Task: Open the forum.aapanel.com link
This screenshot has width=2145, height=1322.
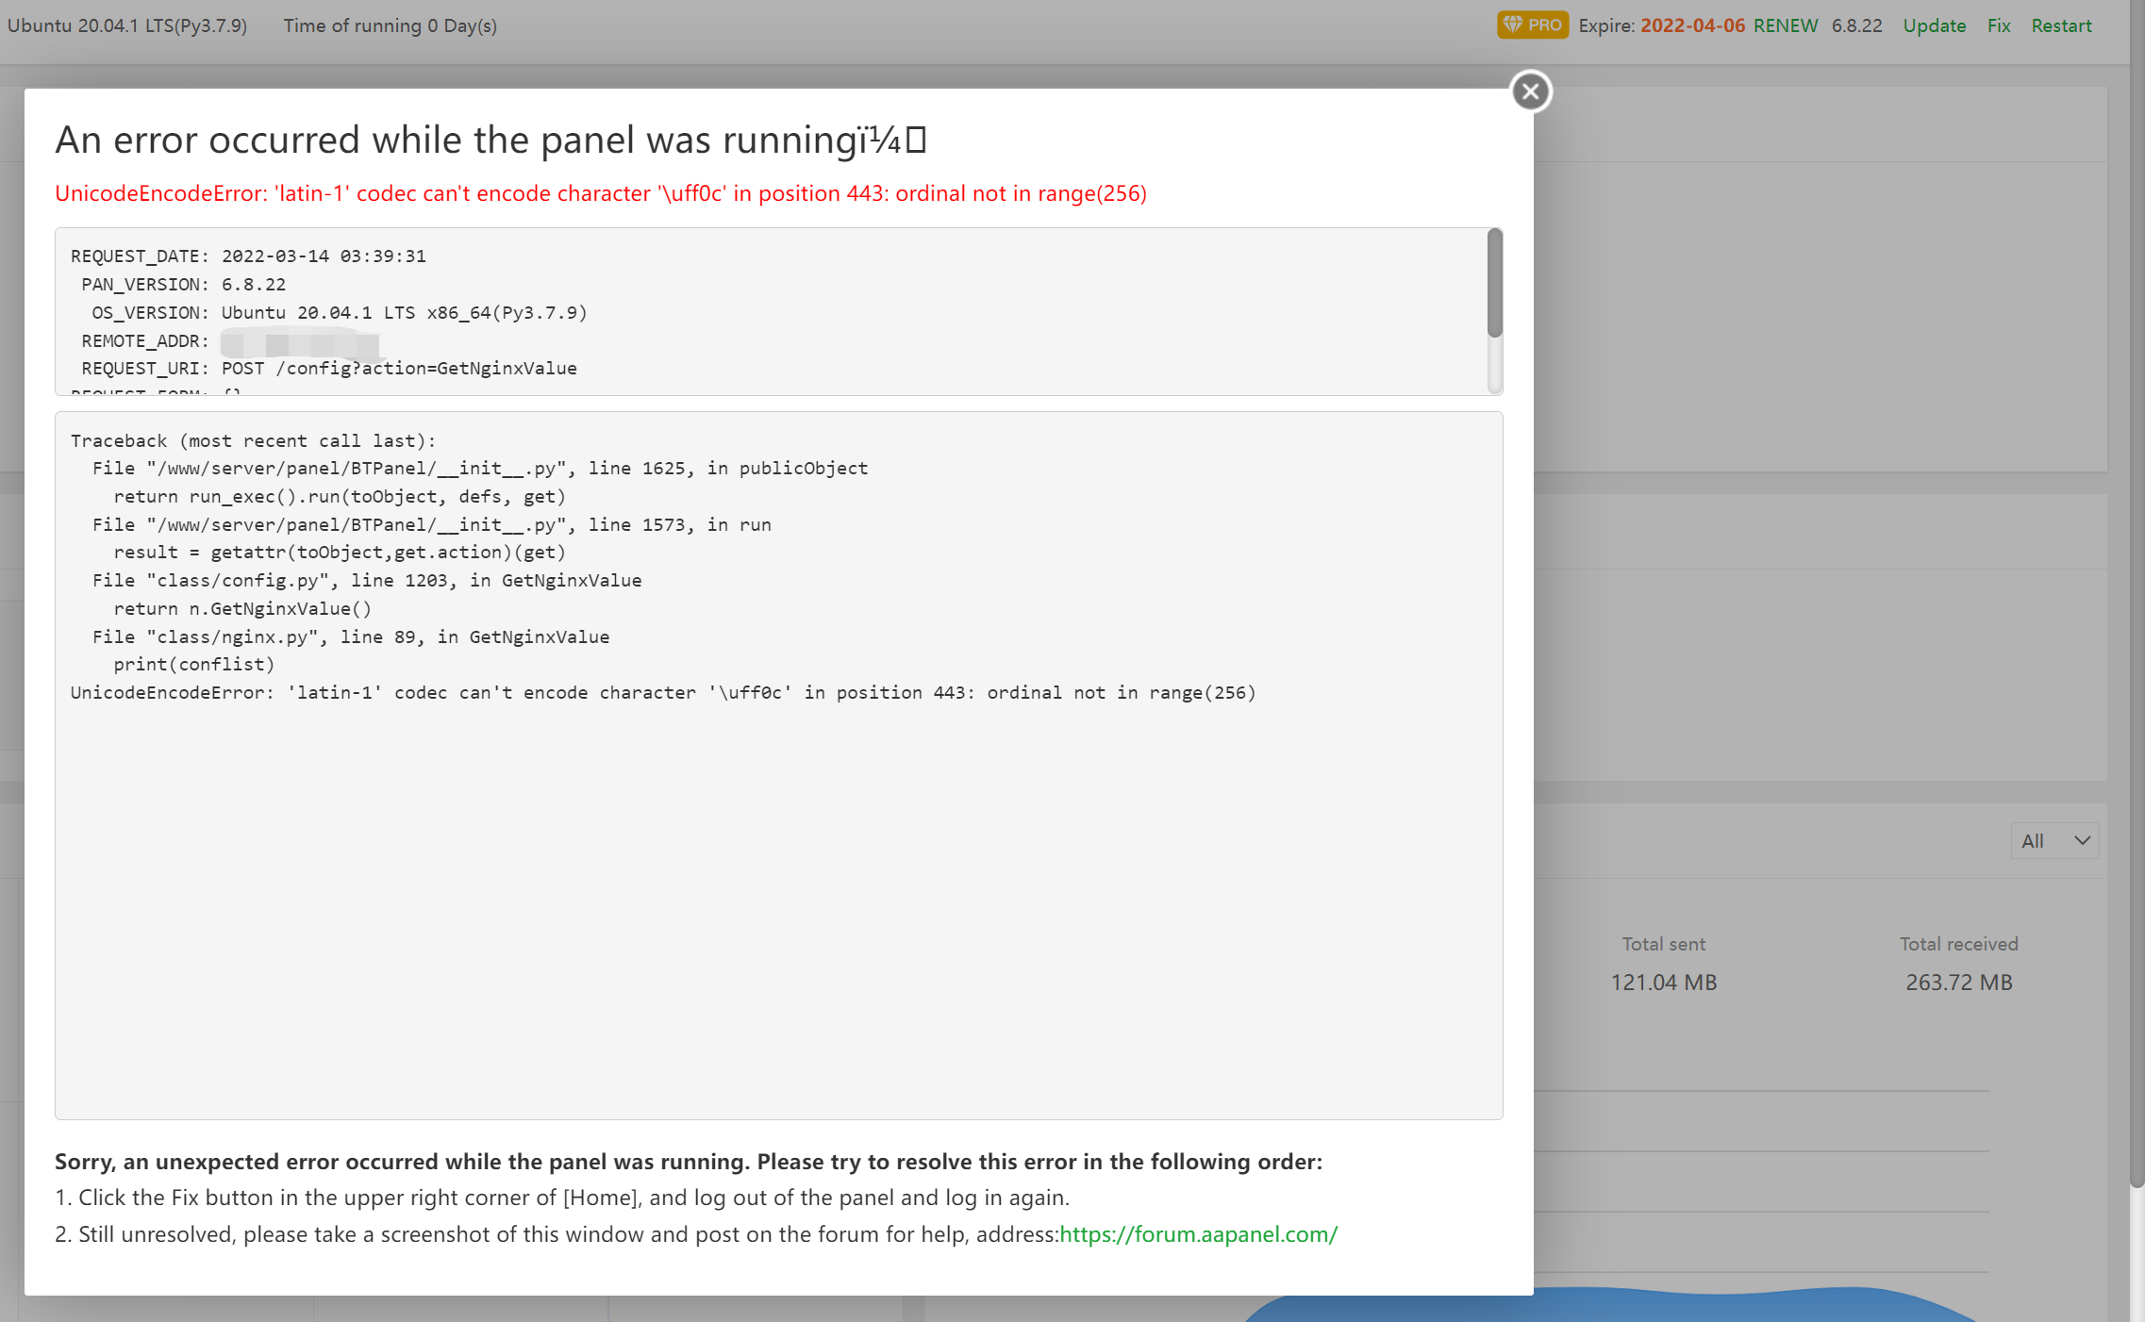Action: pos(1198,1234)
